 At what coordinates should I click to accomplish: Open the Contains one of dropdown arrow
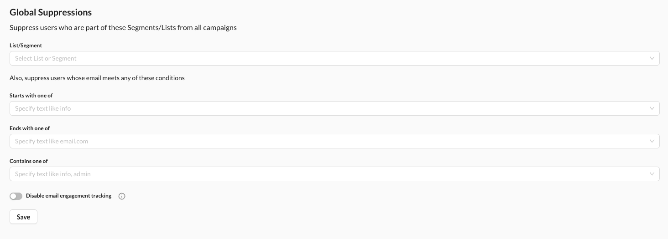(652, 174)
